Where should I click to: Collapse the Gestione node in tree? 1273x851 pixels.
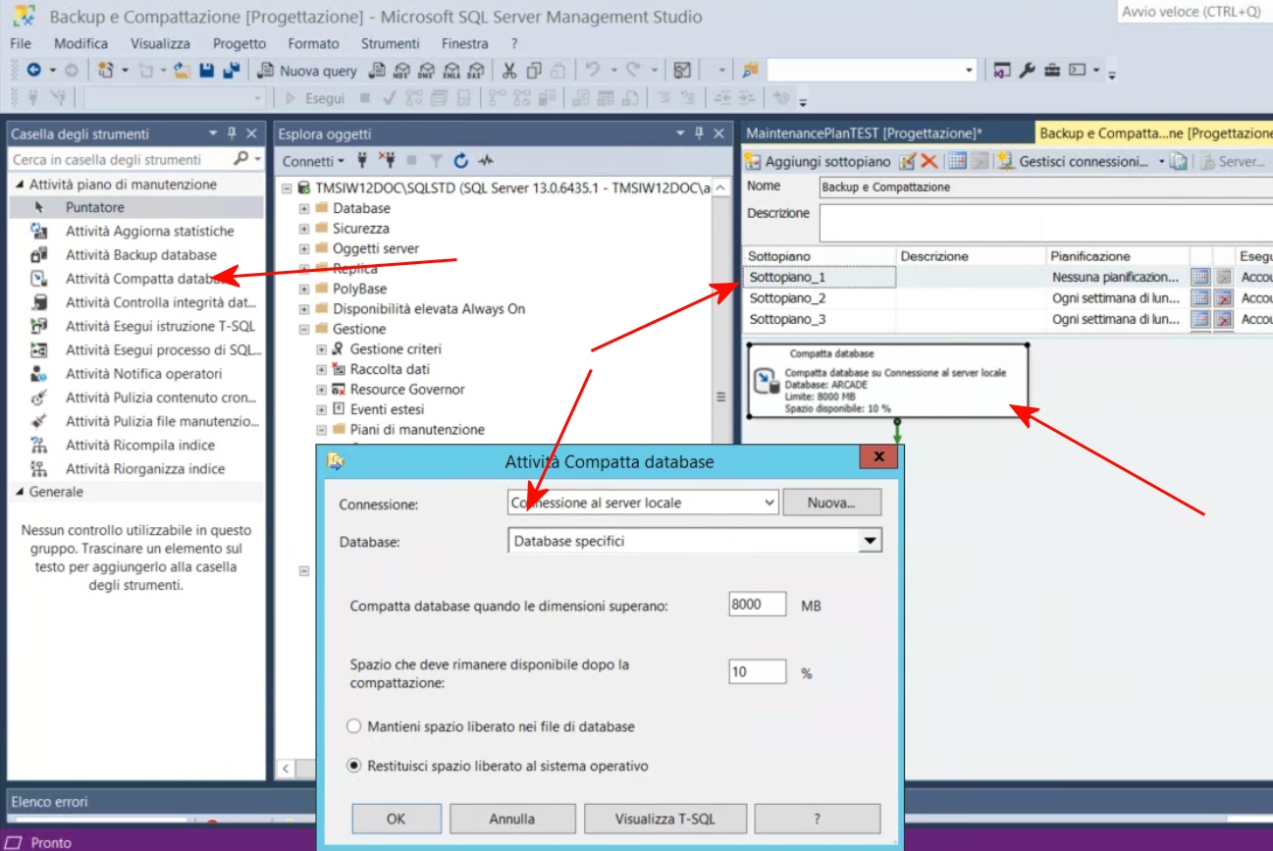(304, 329)
